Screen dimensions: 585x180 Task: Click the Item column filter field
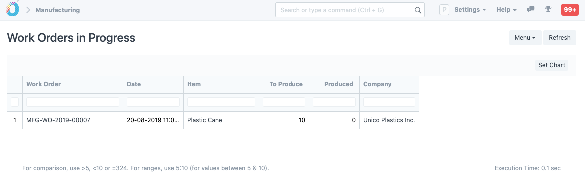point(221,102)
